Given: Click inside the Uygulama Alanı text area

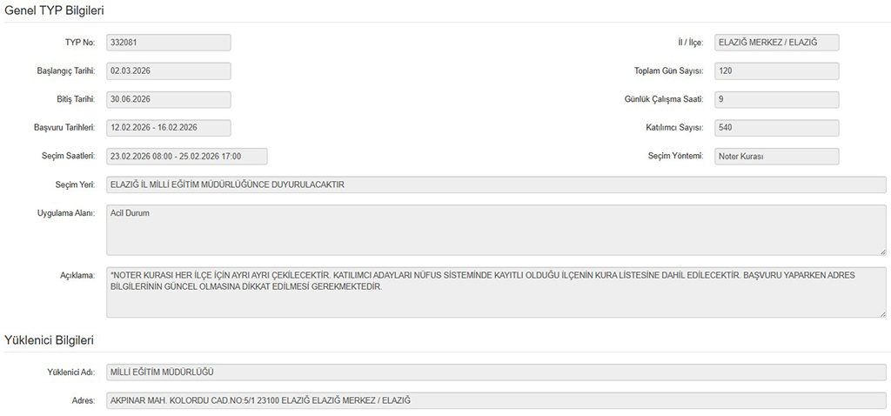Looking at the screenshot, I should [x=496, y=230].
